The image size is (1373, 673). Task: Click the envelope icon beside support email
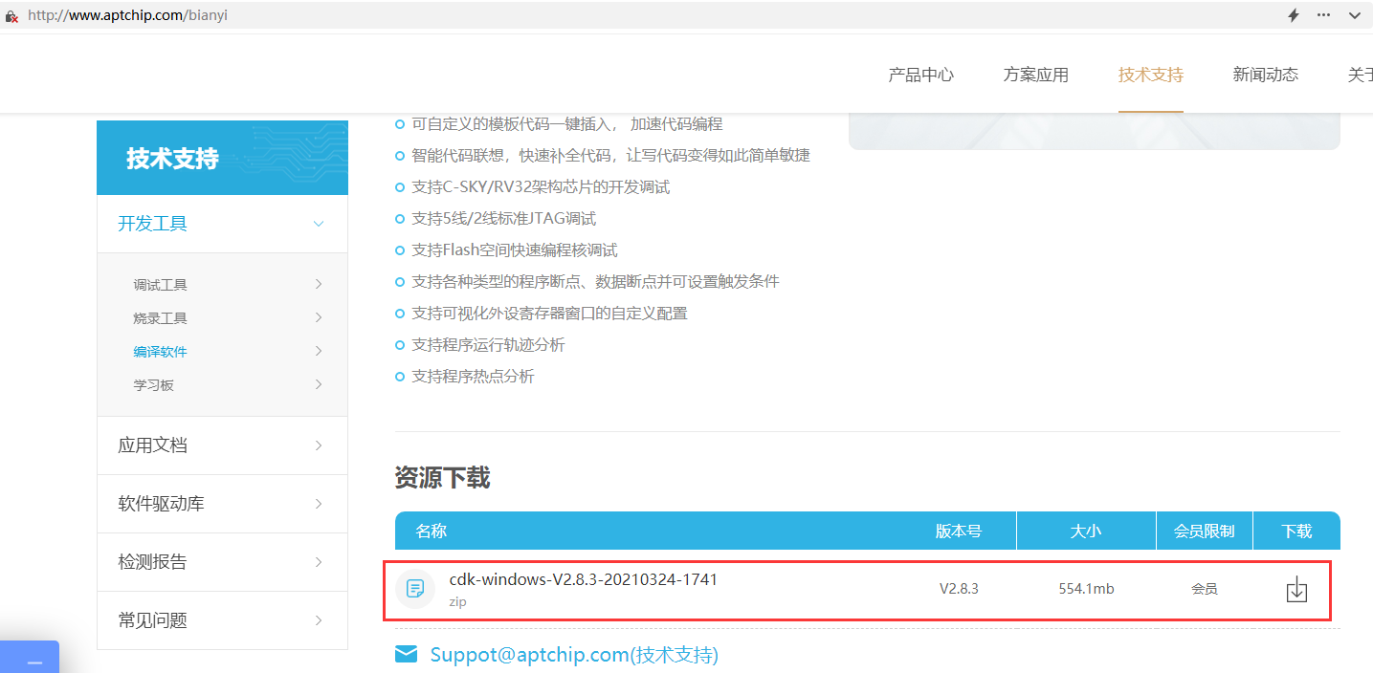click(x=407, y=654)
